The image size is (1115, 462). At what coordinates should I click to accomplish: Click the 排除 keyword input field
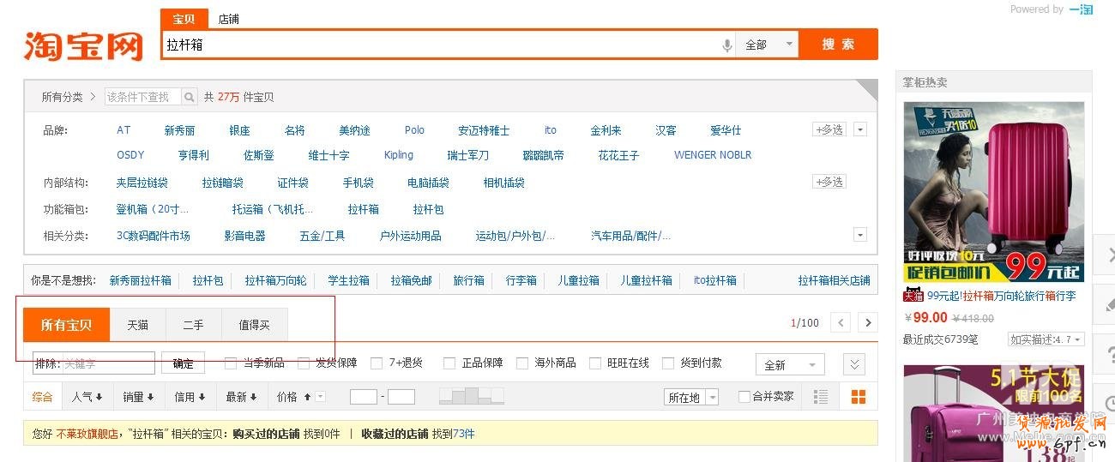(94, 363)
